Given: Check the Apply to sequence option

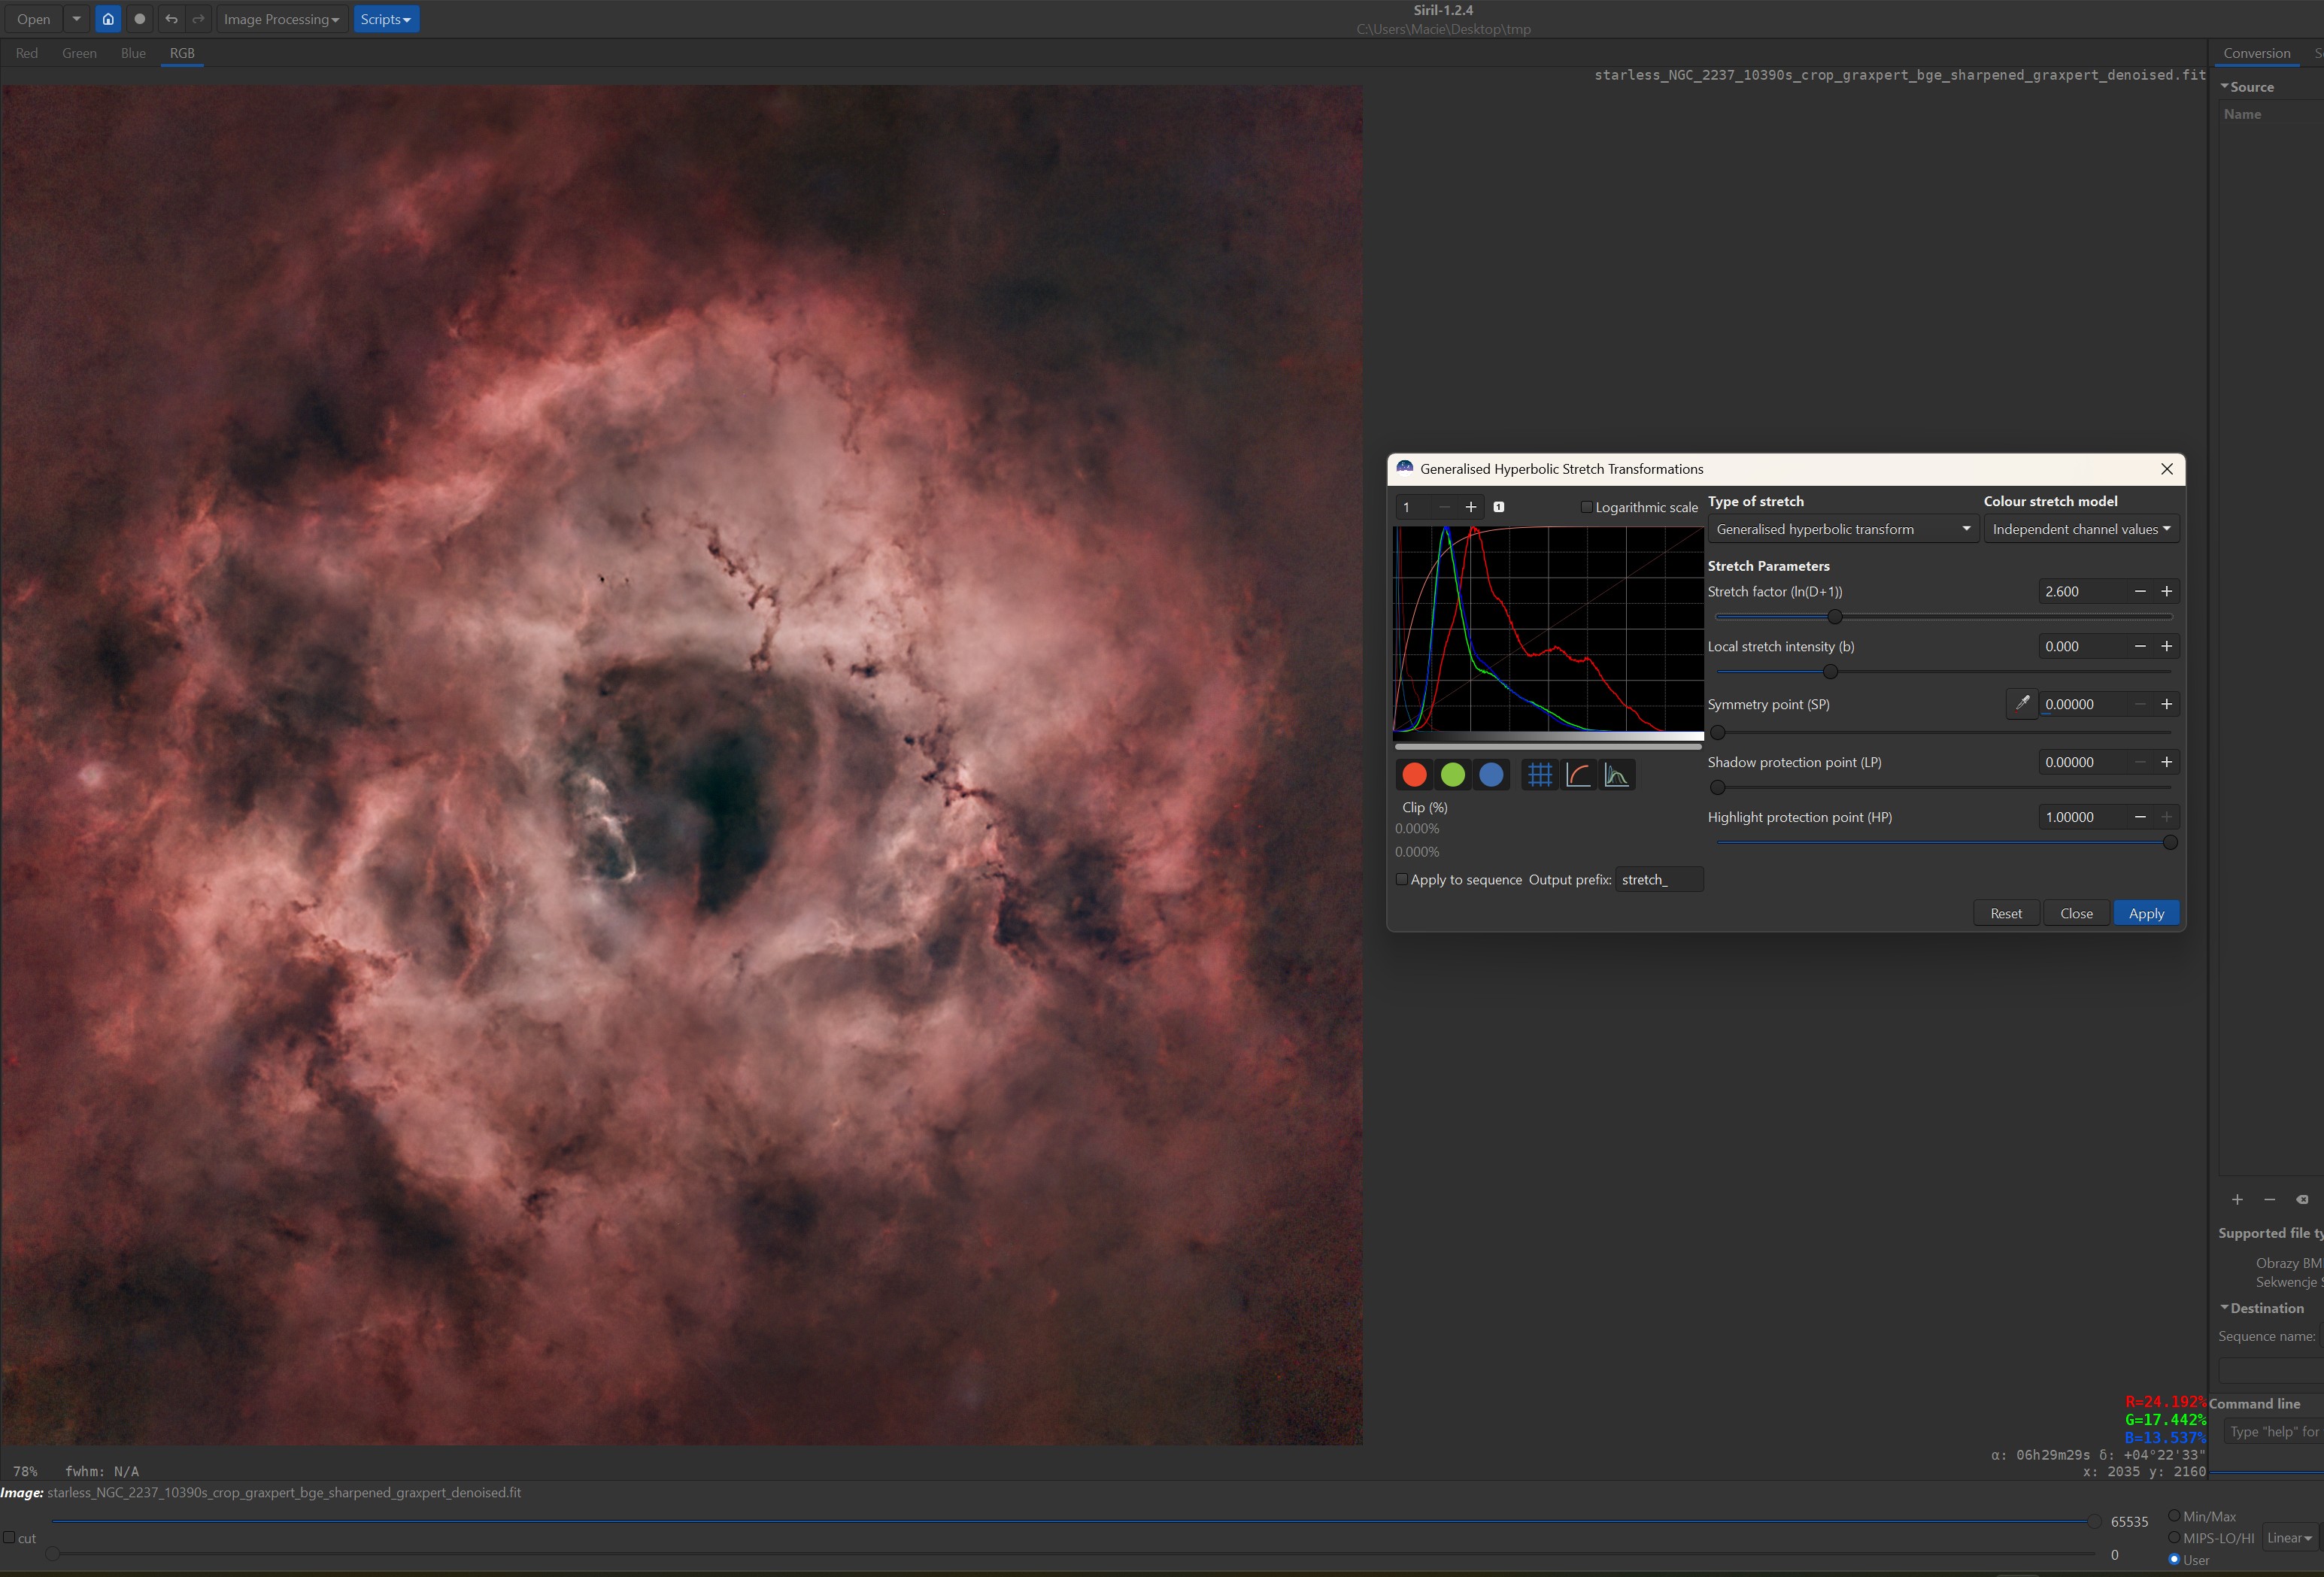Looking at the screenshot, I should [x=1402, y=880].
